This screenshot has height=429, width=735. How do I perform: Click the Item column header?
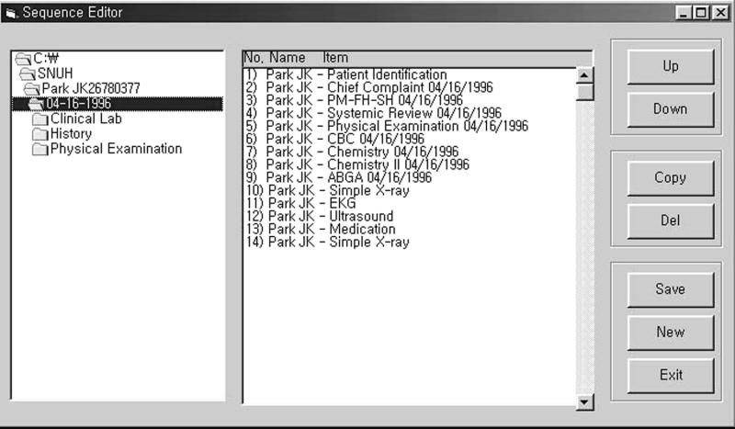[335, 58]
